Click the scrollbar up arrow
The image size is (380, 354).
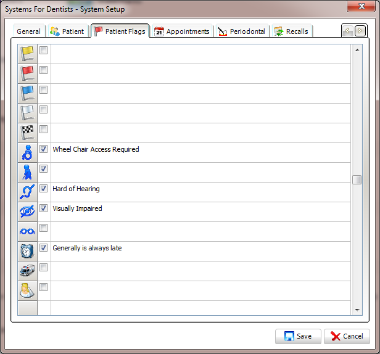tap(357, 50)
